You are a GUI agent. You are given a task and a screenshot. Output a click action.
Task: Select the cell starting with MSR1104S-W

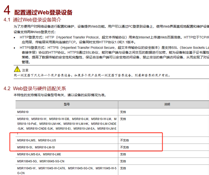tap(67, 170)
